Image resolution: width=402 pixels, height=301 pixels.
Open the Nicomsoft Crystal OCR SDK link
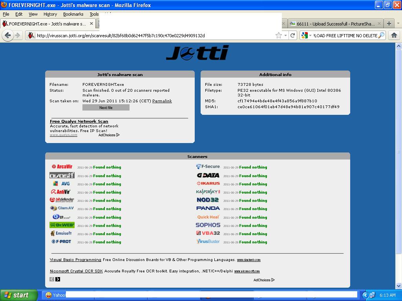(x=76, y=271)
